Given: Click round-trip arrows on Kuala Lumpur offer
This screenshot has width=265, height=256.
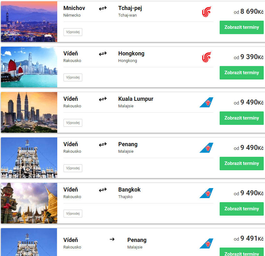Looking at the screenshot, I should [x=103, y=99].
